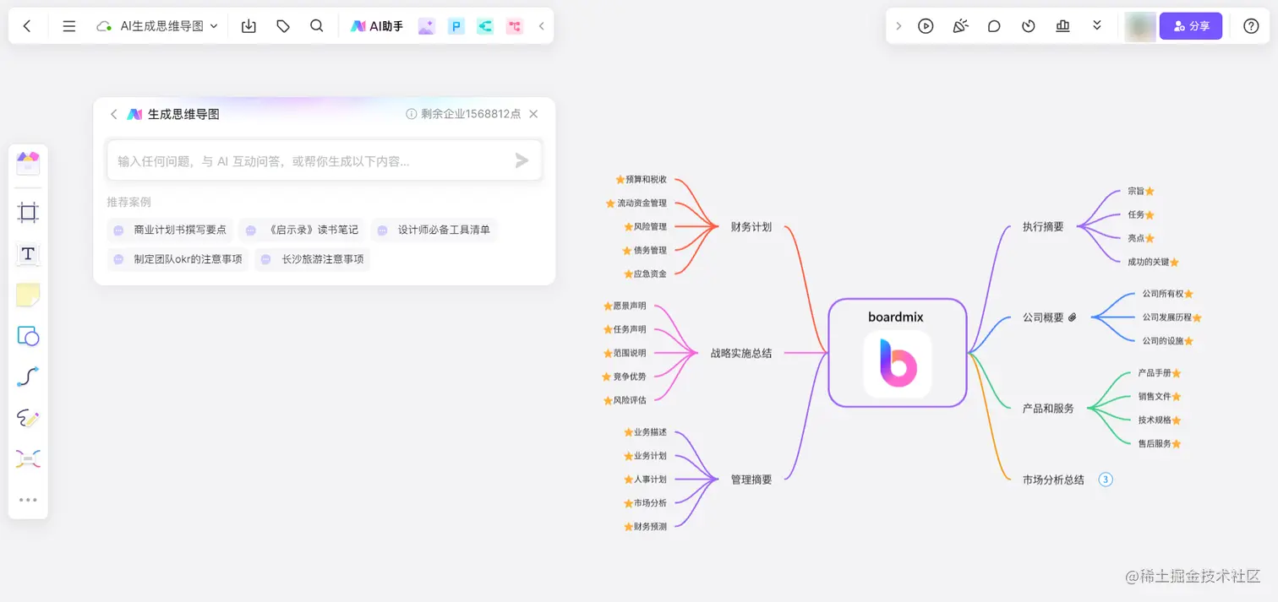Select the 财务计划 node
1278x602 pixels.
[x=751, y=227]
